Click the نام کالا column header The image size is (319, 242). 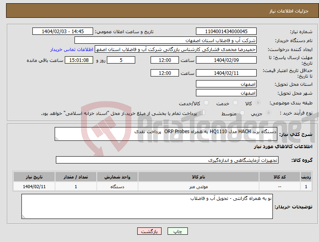pos(198,177)
